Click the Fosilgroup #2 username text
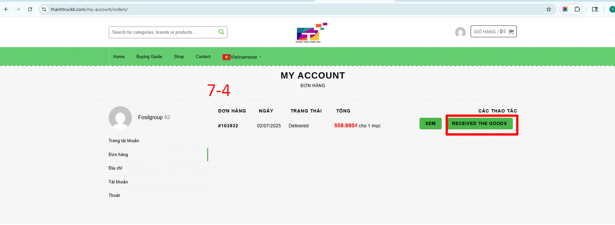This screenshot has width=615, height=225. coord(154,117)
